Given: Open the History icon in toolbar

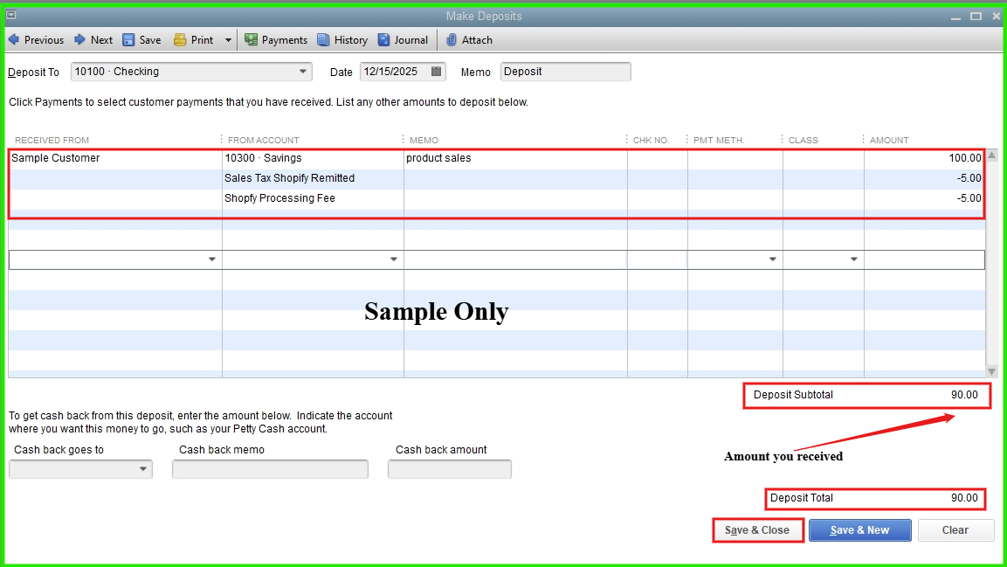Looking at the screenshot, I should click(323, 39).
